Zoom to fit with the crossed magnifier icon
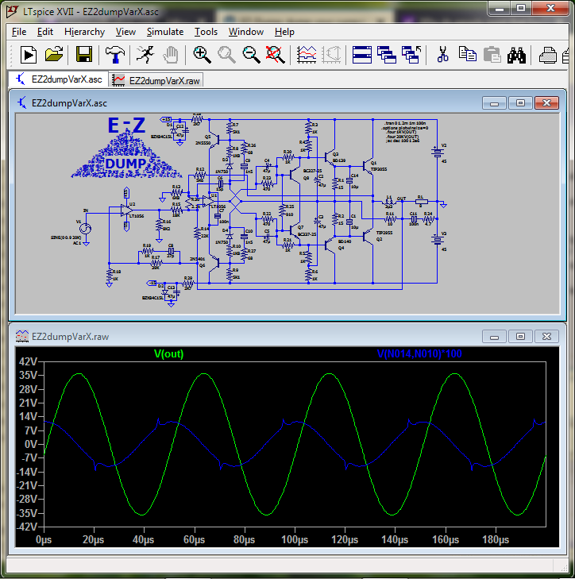The height and width of the screenshot is (579, 575). point(276,55)
